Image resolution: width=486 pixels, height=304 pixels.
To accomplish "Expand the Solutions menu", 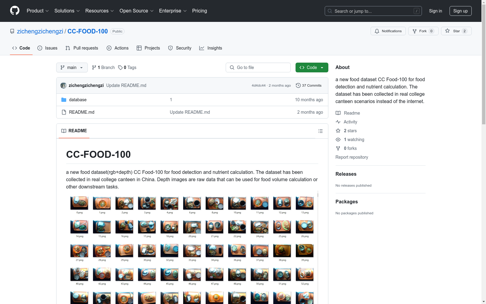I will tap(67, 11).
